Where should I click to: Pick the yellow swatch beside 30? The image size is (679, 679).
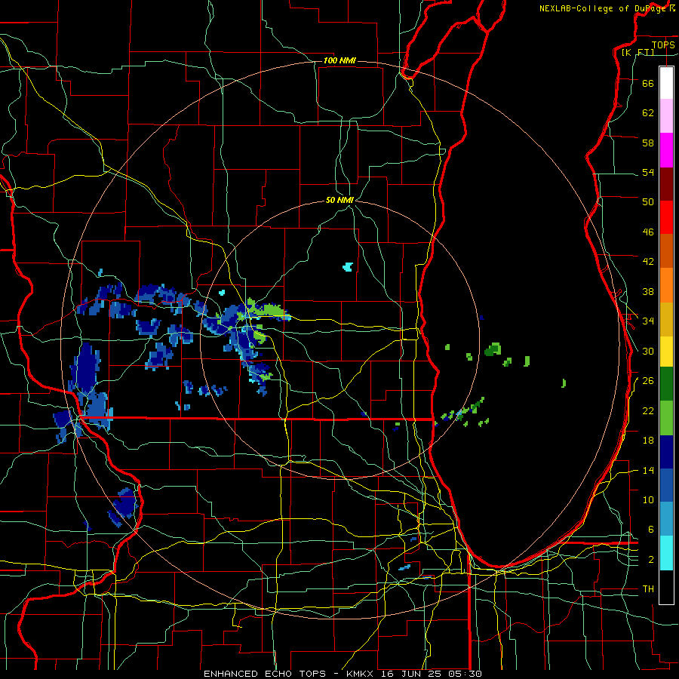pyautogui.click(x=666, y=352)
